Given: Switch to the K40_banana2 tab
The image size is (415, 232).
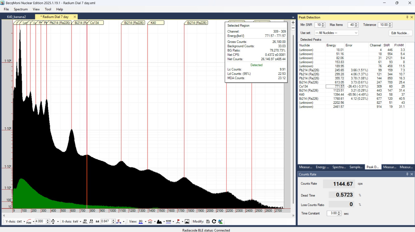Looking at the screenshot, I should 17,17.
